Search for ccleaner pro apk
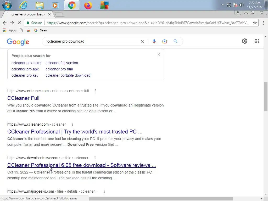268x201 pixels. click(25, 69)
